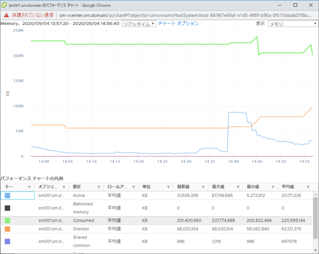The width and height of the screenshot is (319, 254).
Task: Click Granted min value 56,082,840
Action: pos(258,229)
